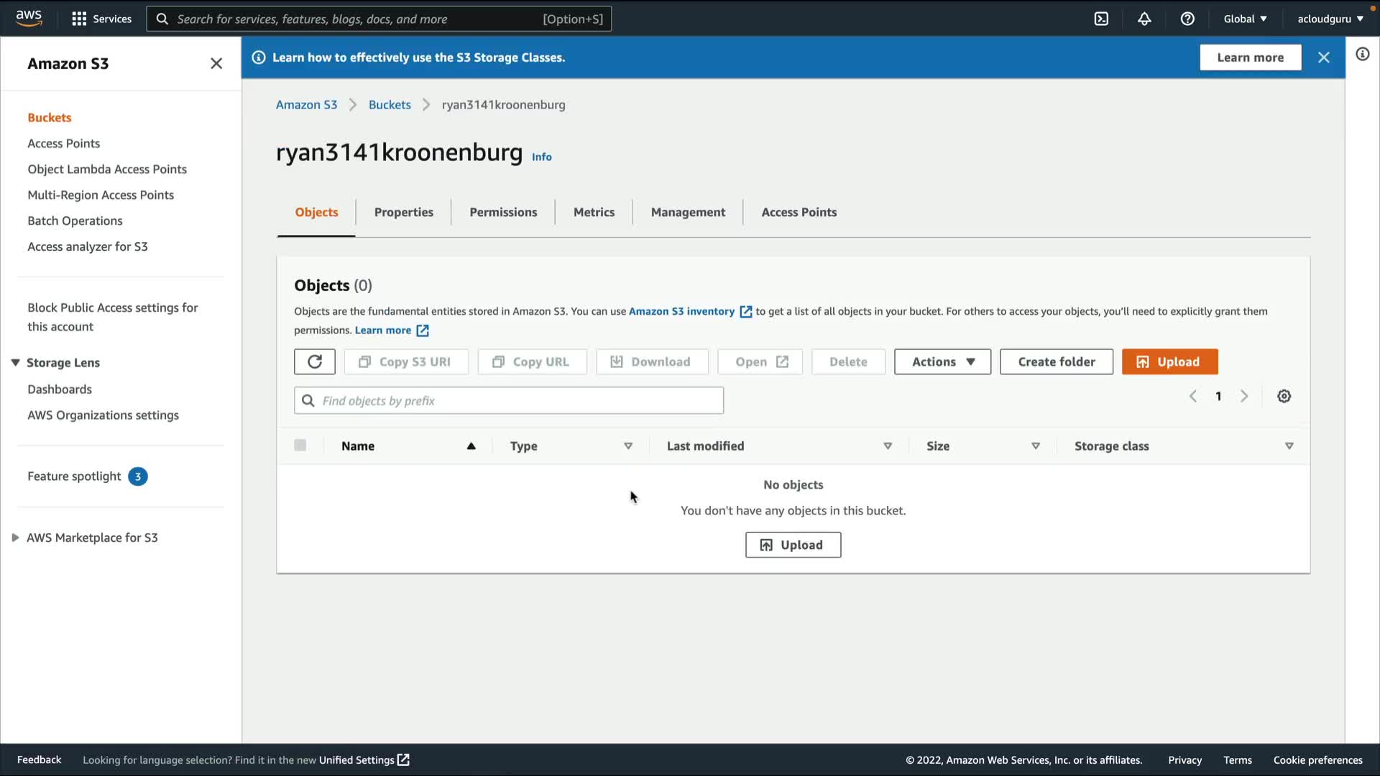The height and width of the screenshot is (776, 1380).
Task: Click the AWS logo home icon
Action: [29, 18]
